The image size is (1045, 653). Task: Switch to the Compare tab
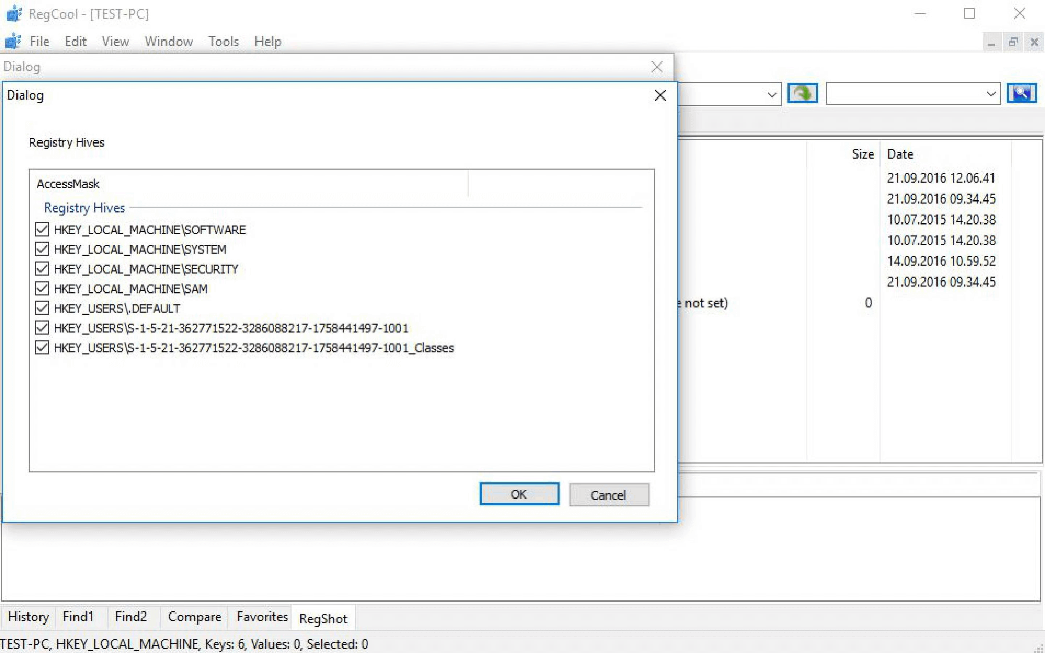[194, 617]
